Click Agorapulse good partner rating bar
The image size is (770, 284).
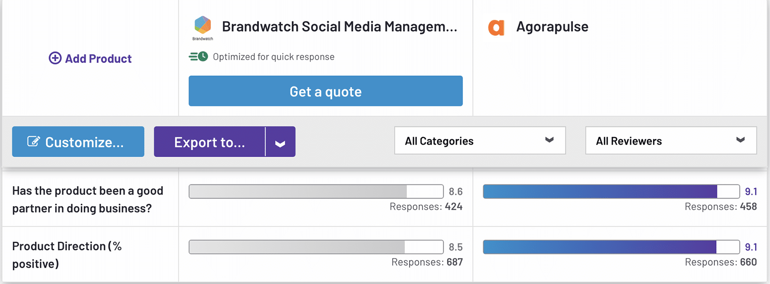click(x=611, y=191)
